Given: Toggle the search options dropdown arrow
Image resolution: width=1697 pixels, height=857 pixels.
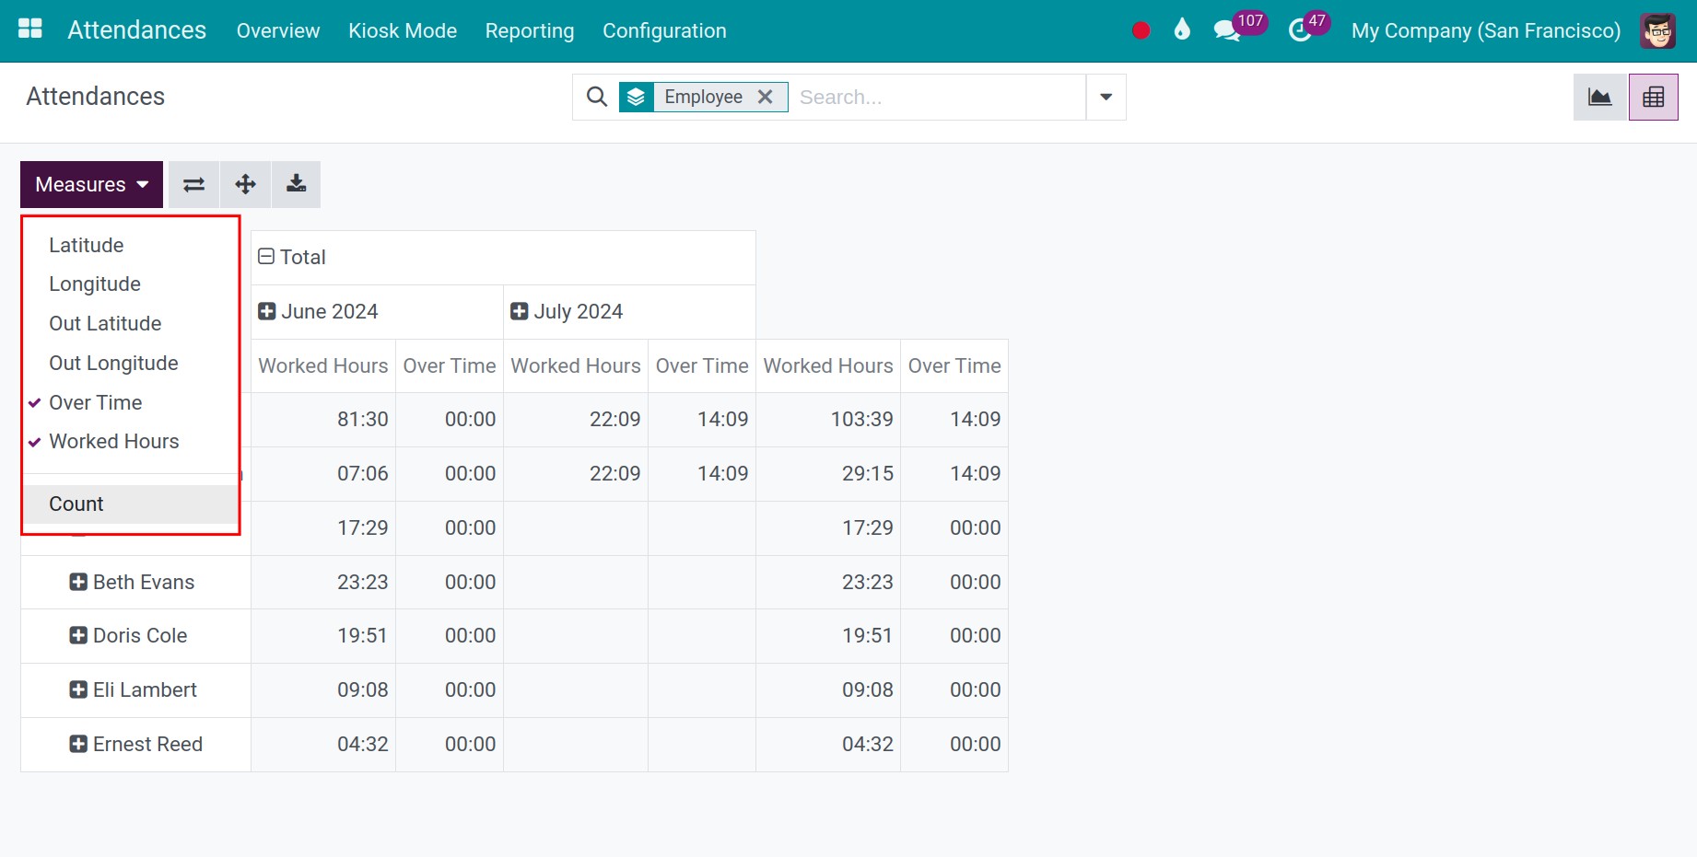Looking at the screenshot, I should click(1106, 97).
